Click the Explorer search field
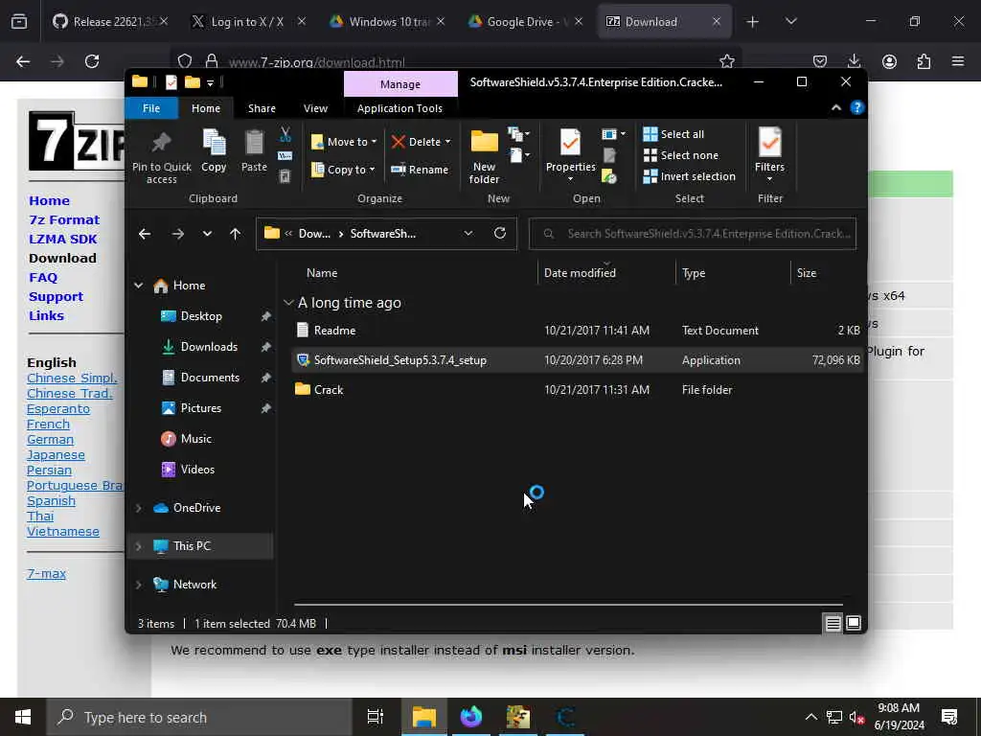 tap(693, 234)
